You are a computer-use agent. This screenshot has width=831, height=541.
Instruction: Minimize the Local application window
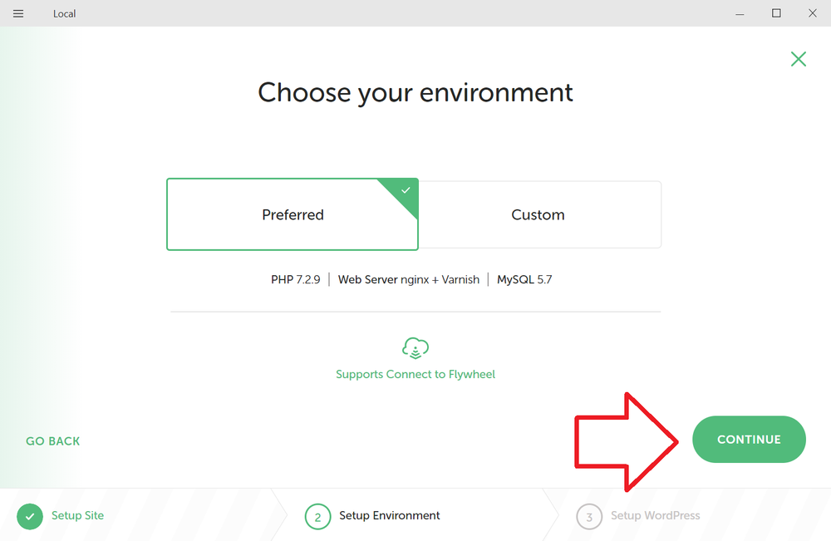(740, 13)
